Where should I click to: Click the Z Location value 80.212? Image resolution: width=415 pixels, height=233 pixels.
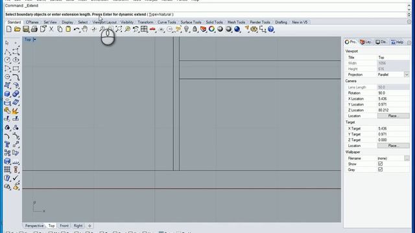(393, 110)
